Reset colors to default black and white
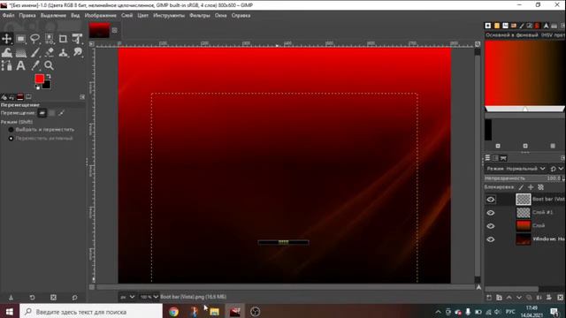566x318 pixels. tap(37, 87)
